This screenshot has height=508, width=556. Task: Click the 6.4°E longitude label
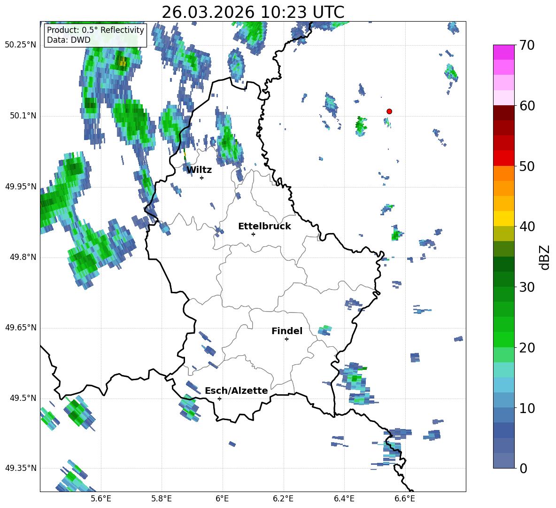(x=344, y=499)
